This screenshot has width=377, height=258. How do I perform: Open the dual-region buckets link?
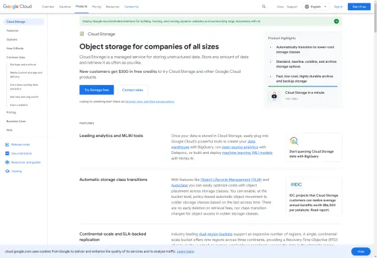point(216,234)
